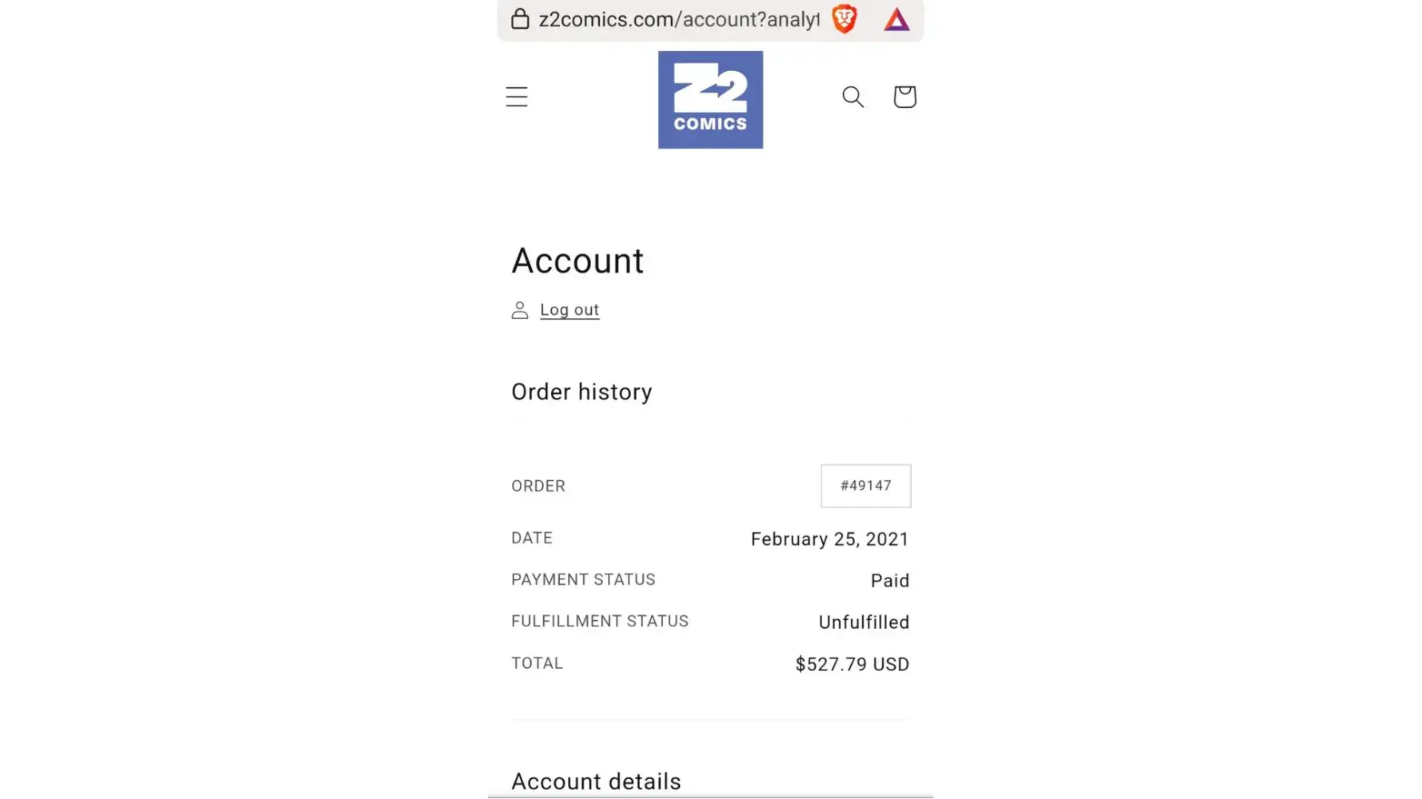Click the Paid payment status value
Screen dimensions: 1422x799
[889, 581]
